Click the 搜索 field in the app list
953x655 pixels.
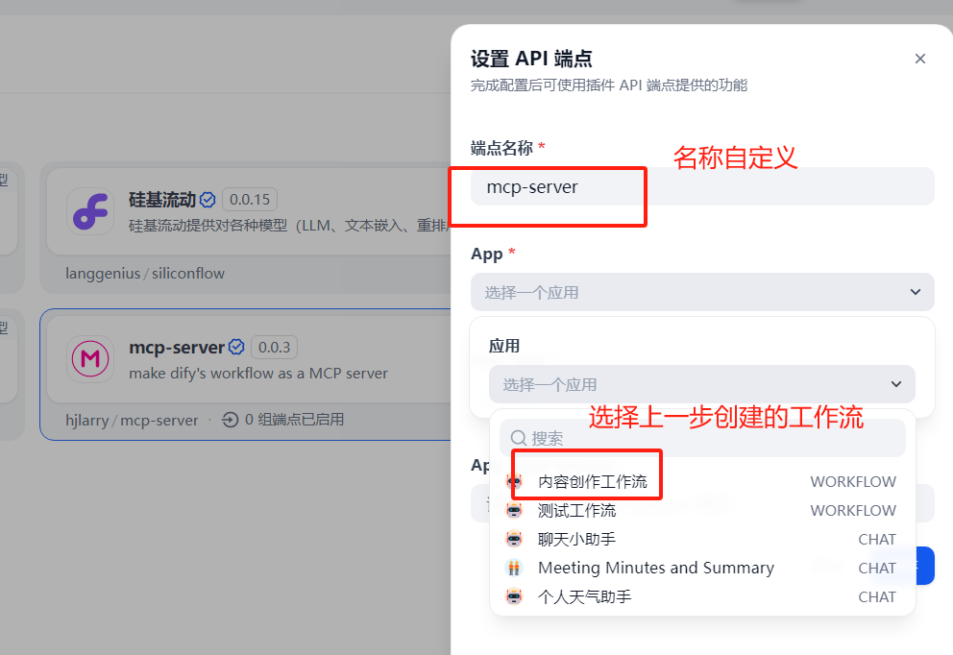(x=702, y=438)
